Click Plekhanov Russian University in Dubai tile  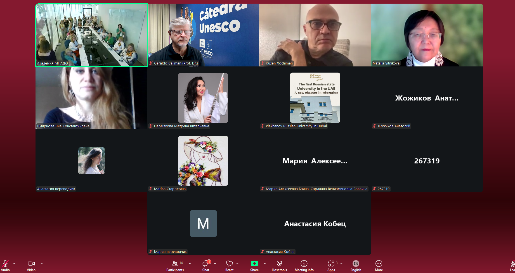point(315,98)
